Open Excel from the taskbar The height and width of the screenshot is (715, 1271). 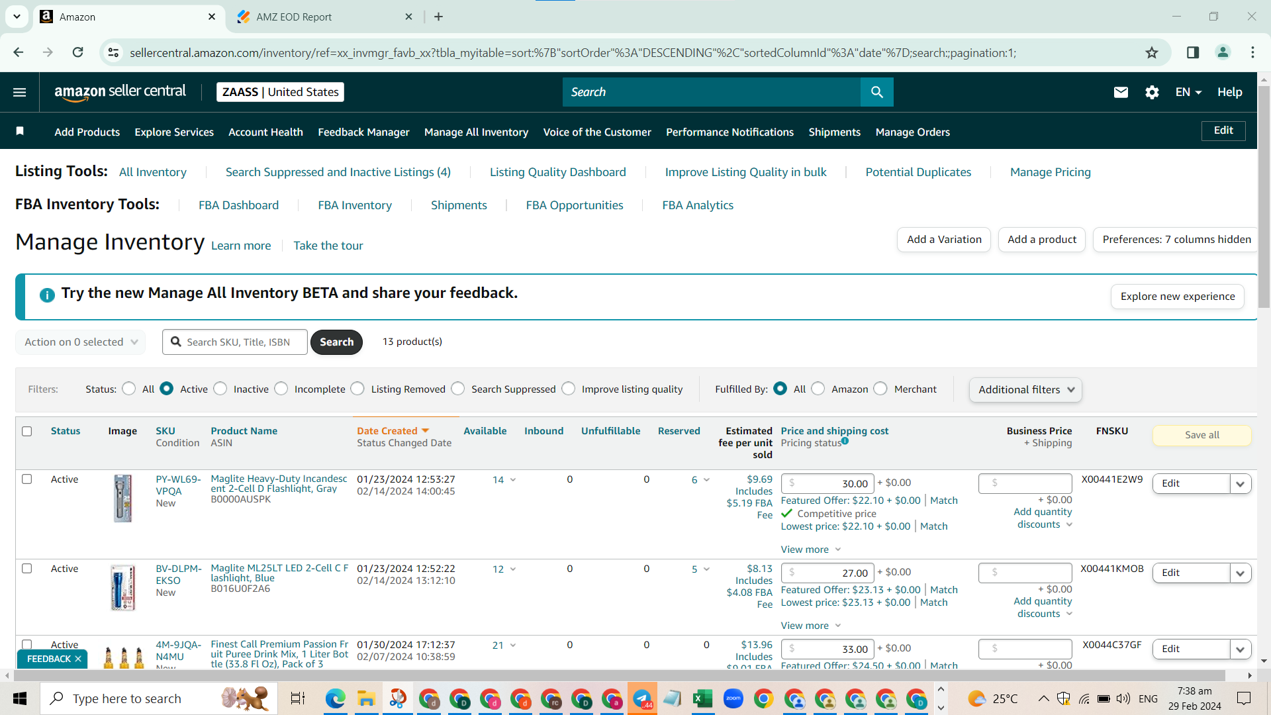702,698
